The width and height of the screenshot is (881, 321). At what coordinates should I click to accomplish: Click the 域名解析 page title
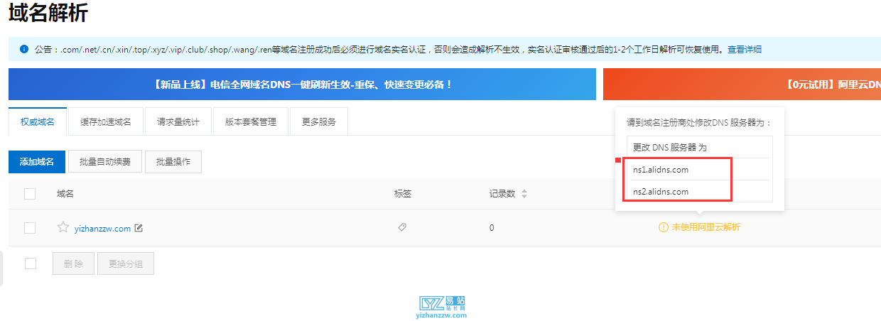(x=48, y=12)
